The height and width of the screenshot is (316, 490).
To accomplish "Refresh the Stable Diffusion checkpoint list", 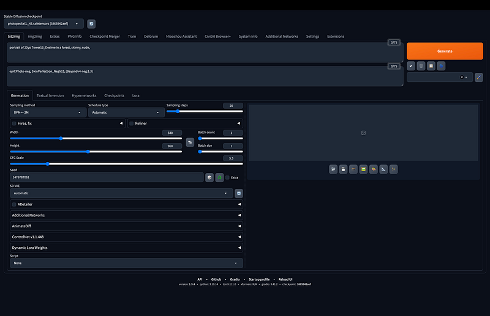I will tap(91, 24).
